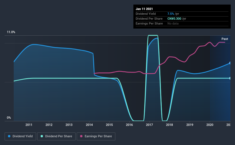
Task: Click the CN¥0.300 dividend per share value
Action: pos(174,19)
